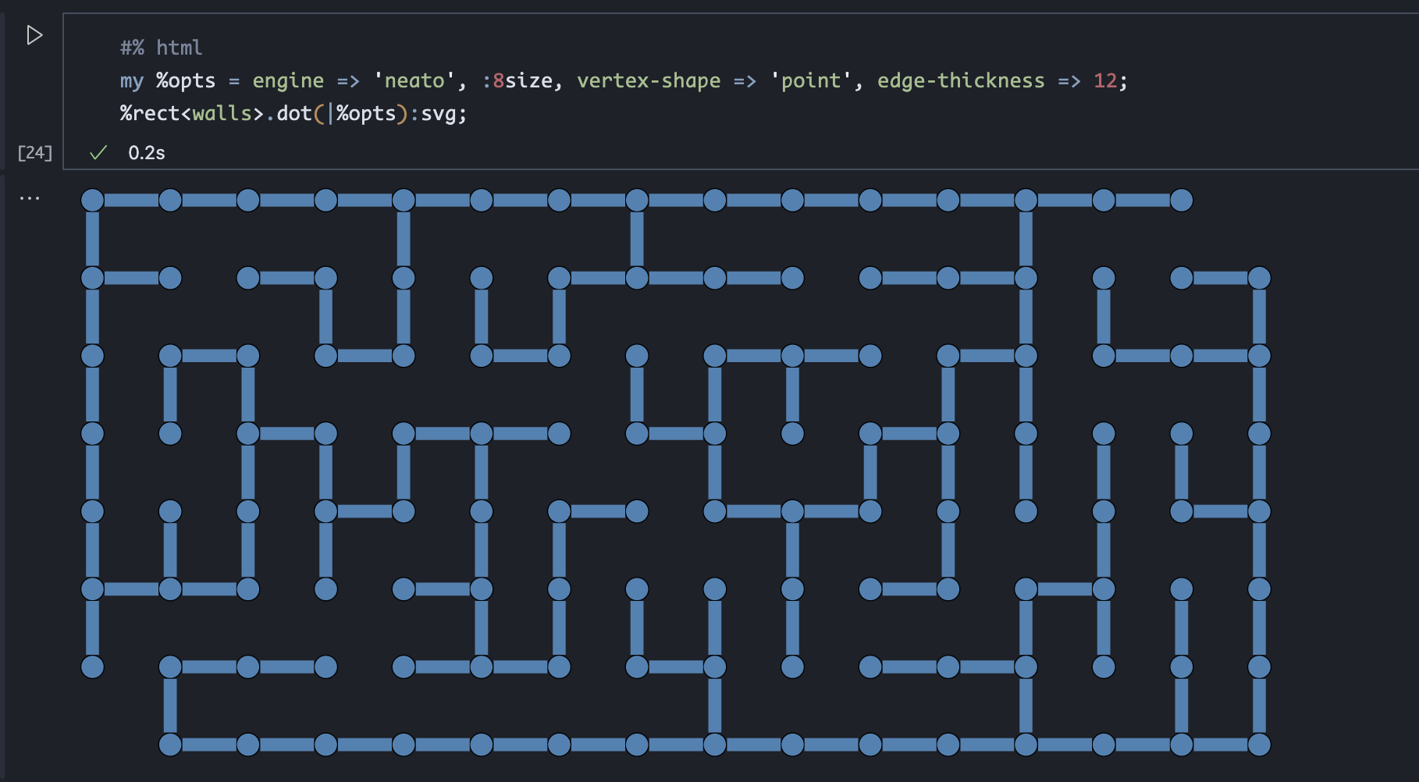Click the bottom-right corner vertex of the maze

1259,745
